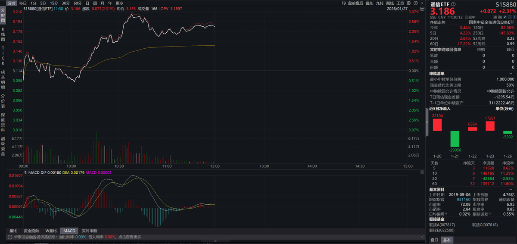The width and height of the screenshot is (517, 244).
Task: Toggle the 叠加 overlay option
Action: point(369,3)
